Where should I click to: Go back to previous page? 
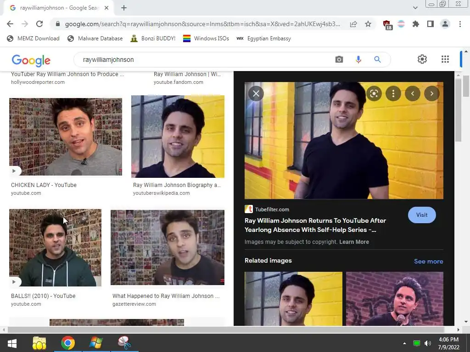(10, 24)
